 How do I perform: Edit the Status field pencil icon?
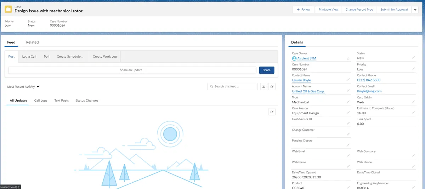(x=413, y=58)
